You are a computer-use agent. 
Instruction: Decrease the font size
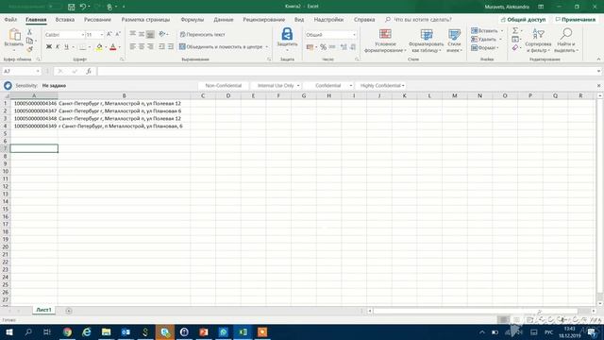pyautogui.click(x=118, y=34)
